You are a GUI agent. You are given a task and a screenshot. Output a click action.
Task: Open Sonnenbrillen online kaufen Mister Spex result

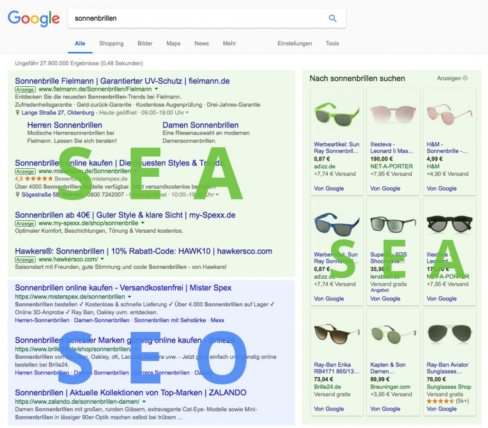[123, 288]
